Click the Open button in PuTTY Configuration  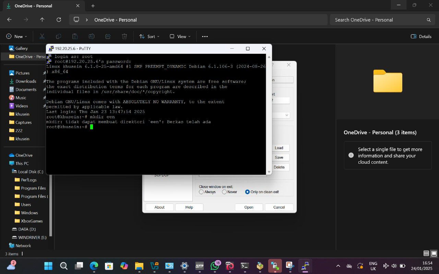(x=249, y=207)
